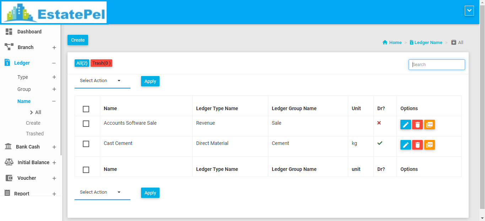This screenshot has height=221, width=485.
Task: Open PDF icon for Accounts Software Sale row
Action: tap(430, 125)
